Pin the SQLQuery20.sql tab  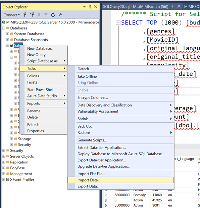(x=173, y=6)
